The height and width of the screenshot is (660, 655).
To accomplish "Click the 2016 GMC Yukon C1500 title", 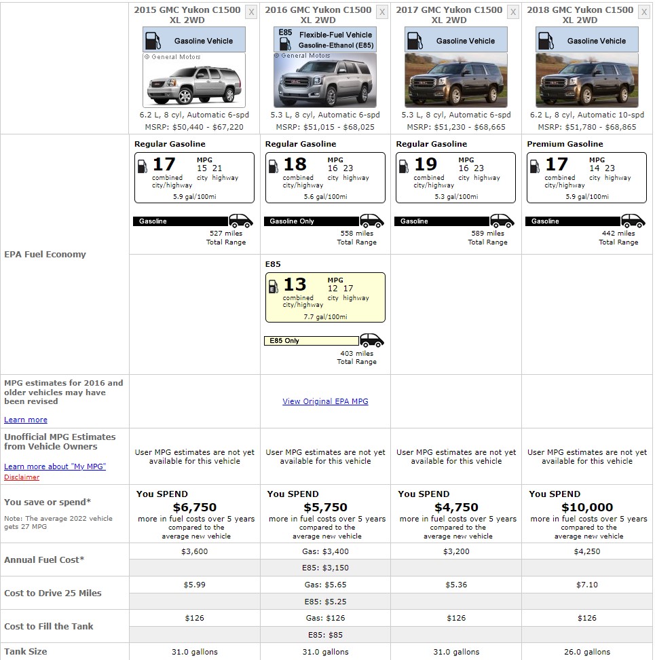I will click(x=318, y=15).
